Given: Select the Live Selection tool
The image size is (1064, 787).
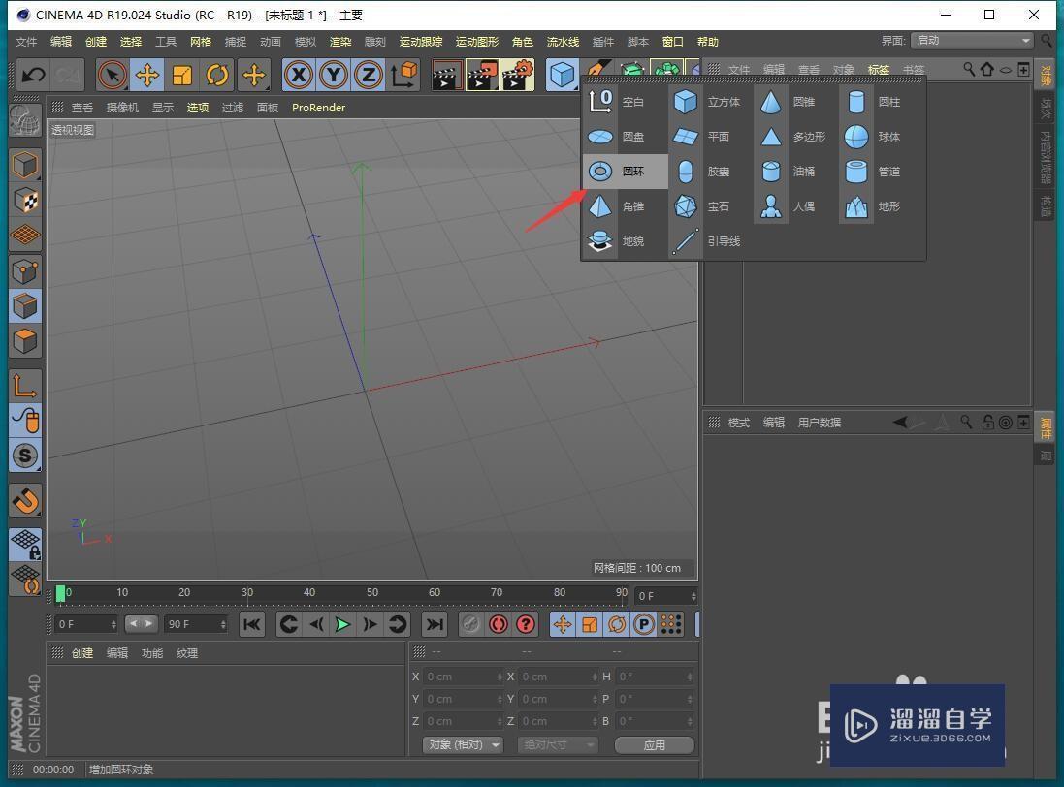Looking at the screenshot, I should [x=112, y=75].
